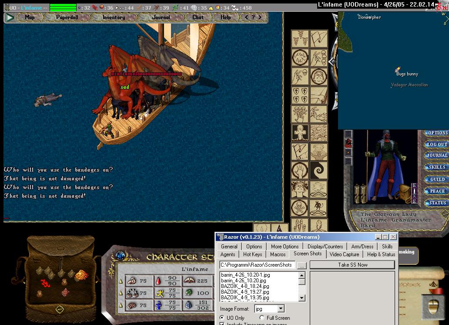Cast the dark tombstone cross spell icon

tap(300, 133)
